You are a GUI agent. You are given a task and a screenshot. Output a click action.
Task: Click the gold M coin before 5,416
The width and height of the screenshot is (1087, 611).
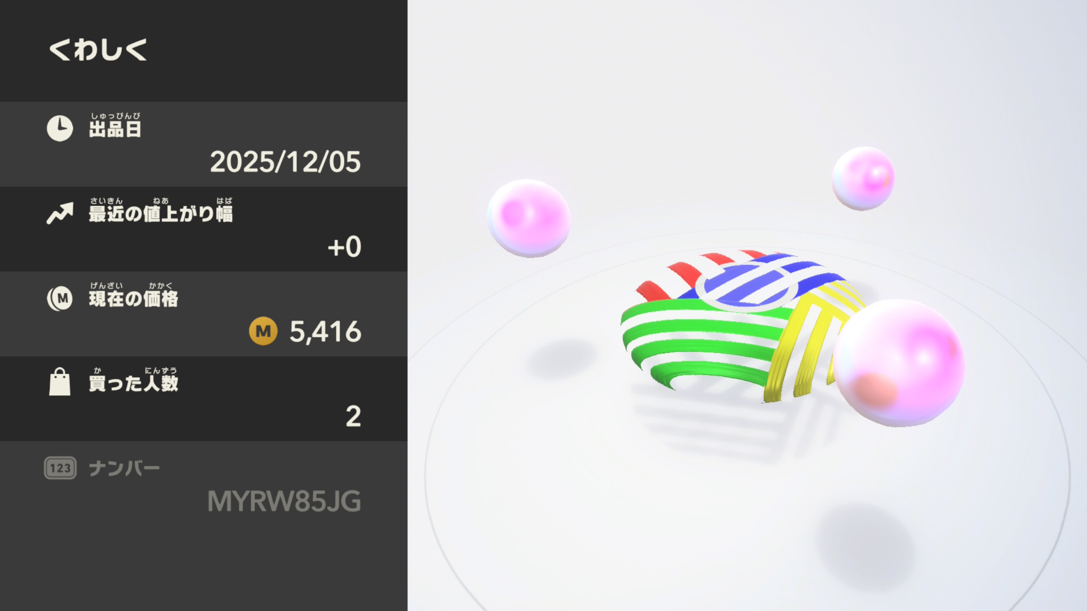pyautogui.click(x=263, y=331)
